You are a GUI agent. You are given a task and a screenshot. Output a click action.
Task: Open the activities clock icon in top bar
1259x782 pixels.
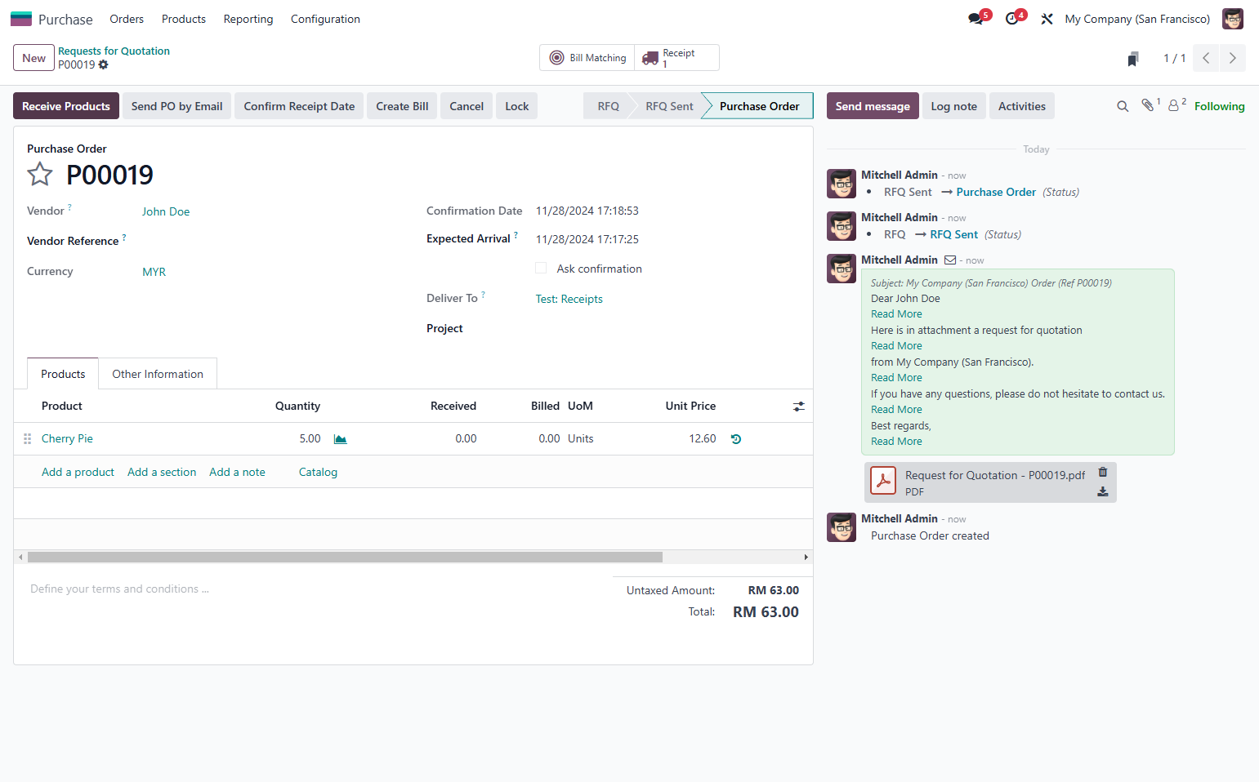click(1014, 18)
